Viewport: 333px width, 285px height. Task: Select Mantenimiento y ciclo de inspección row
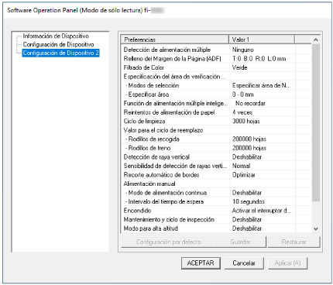point(216,219)
